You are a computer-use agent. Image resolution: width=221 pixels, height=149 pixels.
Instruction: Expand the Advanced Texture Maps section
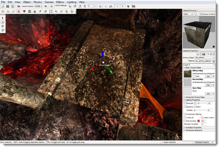(199, 97)
